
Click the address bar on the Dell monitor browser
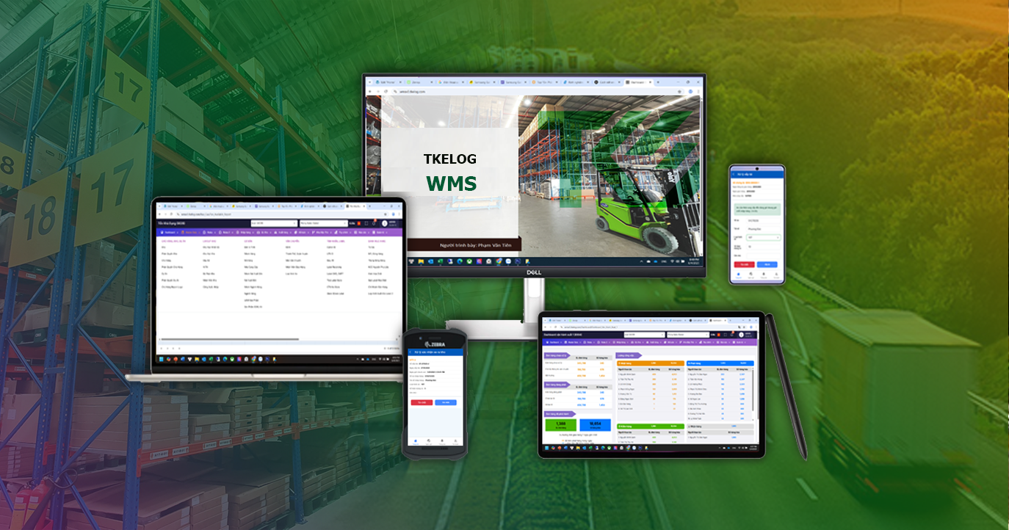tap(538, 92)
